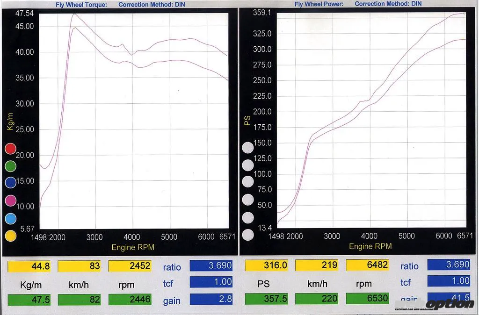
Task: Click the yellow 219 km/h speed field
Action: 317,265
